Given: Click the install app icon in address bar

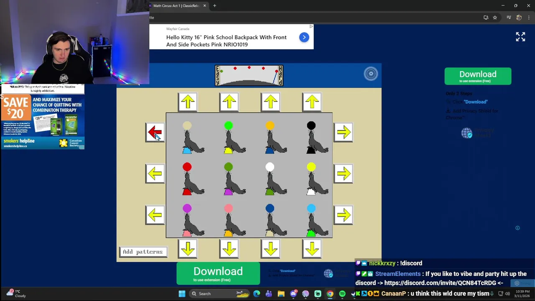Looking at the screenshot, I should pyautogui.click(x=486, y=18).
